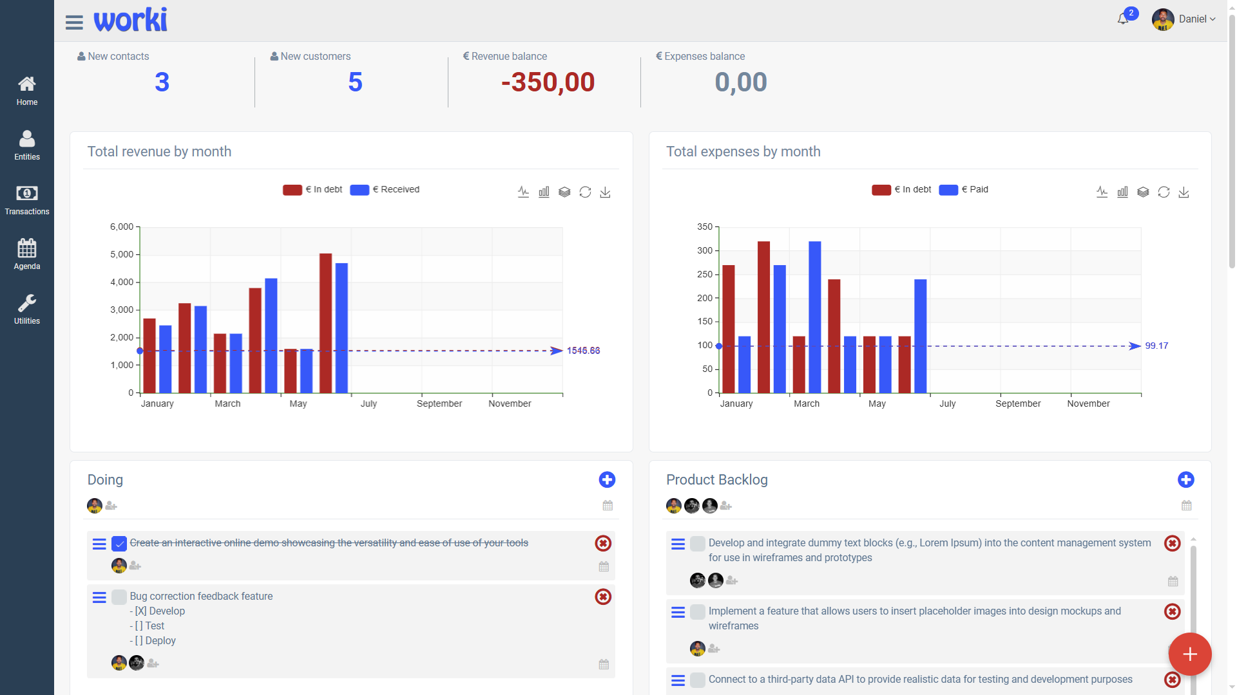Image resolution: width=1237 pixels, height=695 pixels.
Task: Click the page vertical scrollbar
Action: coord(1232,142)
